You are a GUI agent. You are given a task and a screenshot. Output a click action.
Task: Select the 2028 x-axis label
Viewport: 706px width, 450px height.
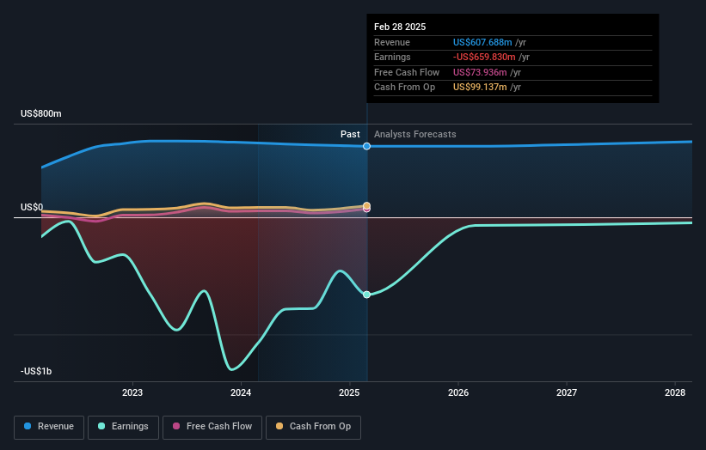click(x=675, y=392)
